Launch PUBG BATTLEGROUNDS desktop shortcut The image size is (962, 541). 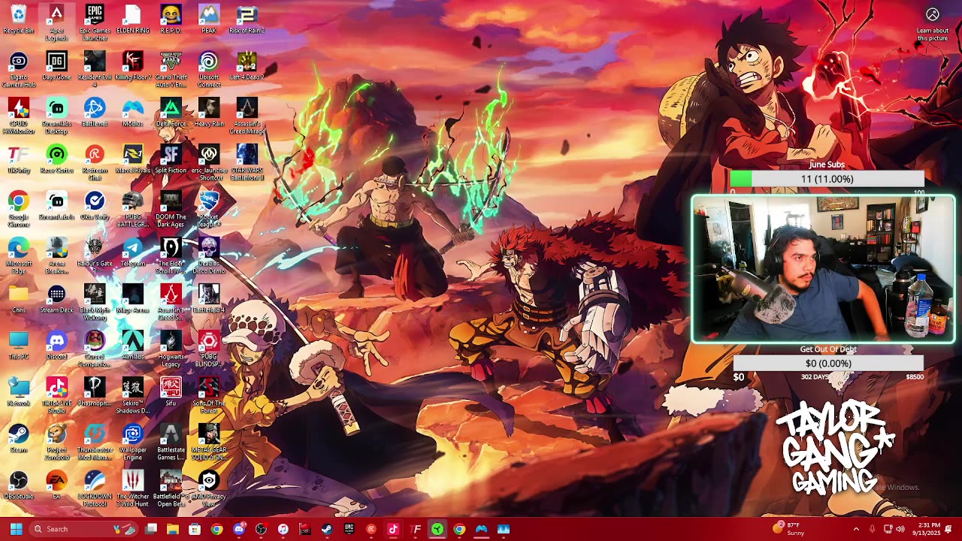[133, 209]
